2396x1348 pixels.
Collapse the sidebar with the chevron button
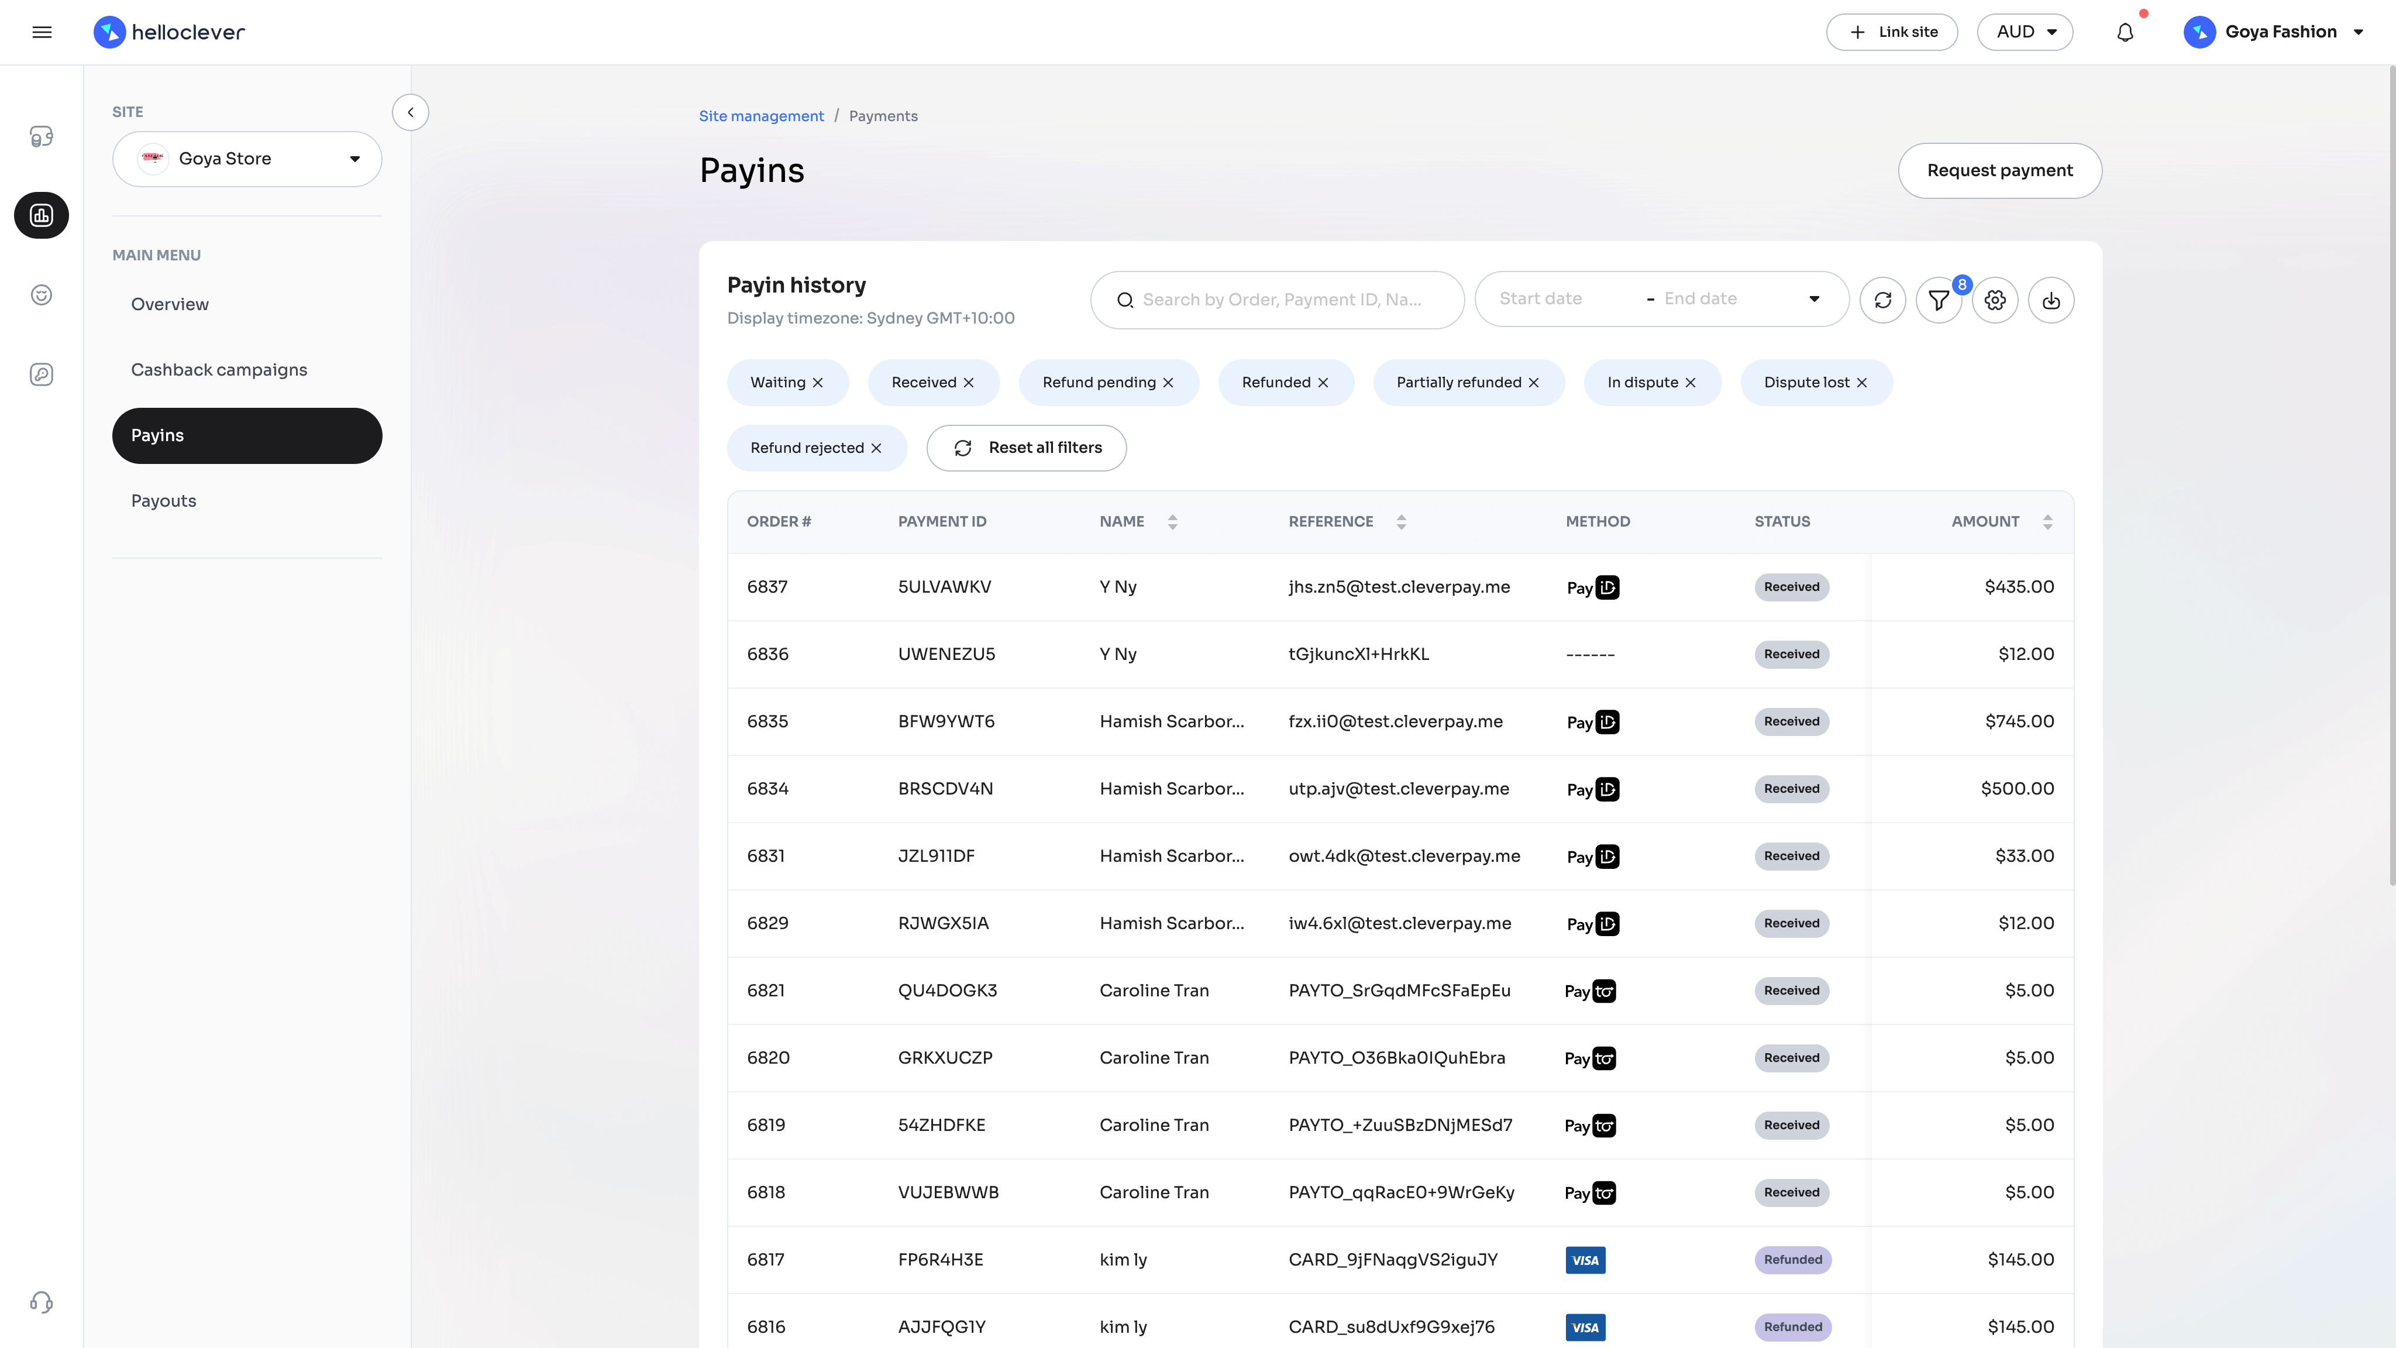(410, 112)
